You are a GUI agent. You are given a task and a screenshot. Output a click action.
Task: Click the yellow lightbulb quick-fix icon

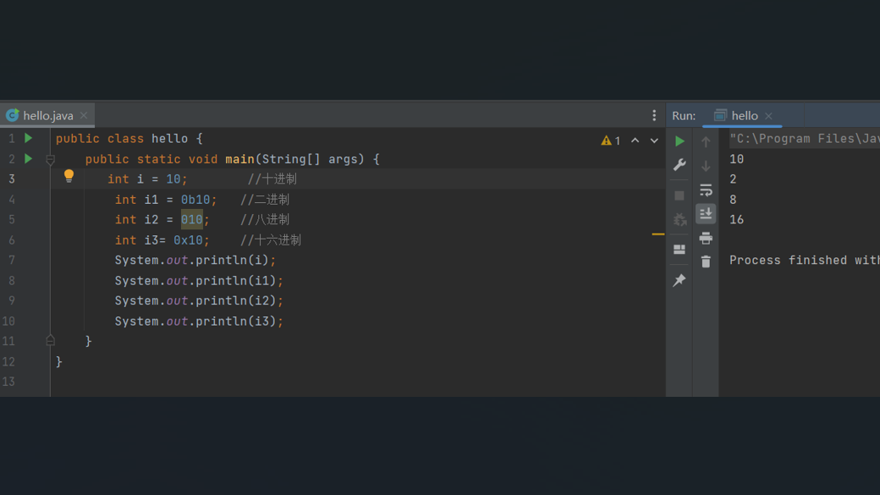[x=69, y=176]
